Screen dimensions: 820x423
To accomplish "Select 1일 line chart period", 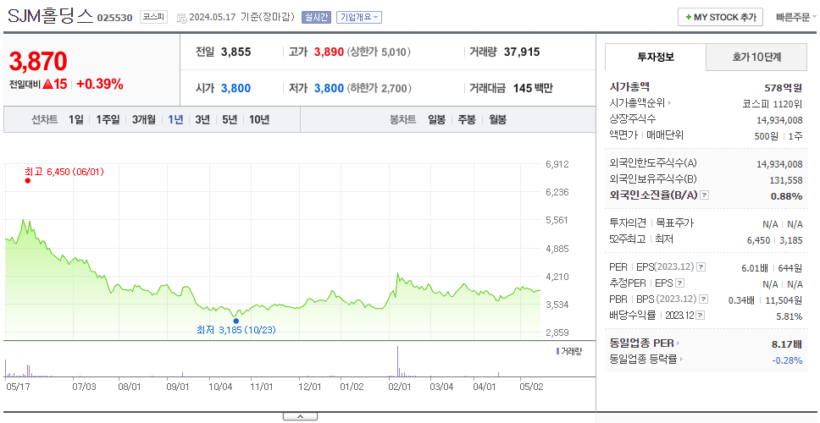I will 76,119.
